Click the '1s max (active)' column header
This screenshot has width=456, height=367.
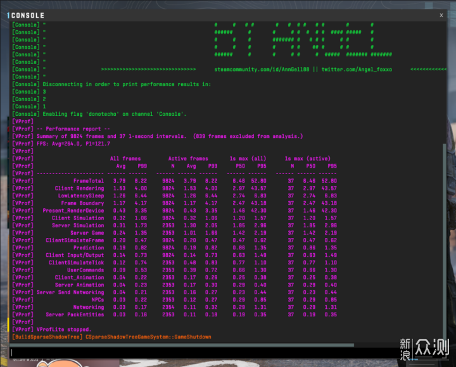(x=308, y=159)
